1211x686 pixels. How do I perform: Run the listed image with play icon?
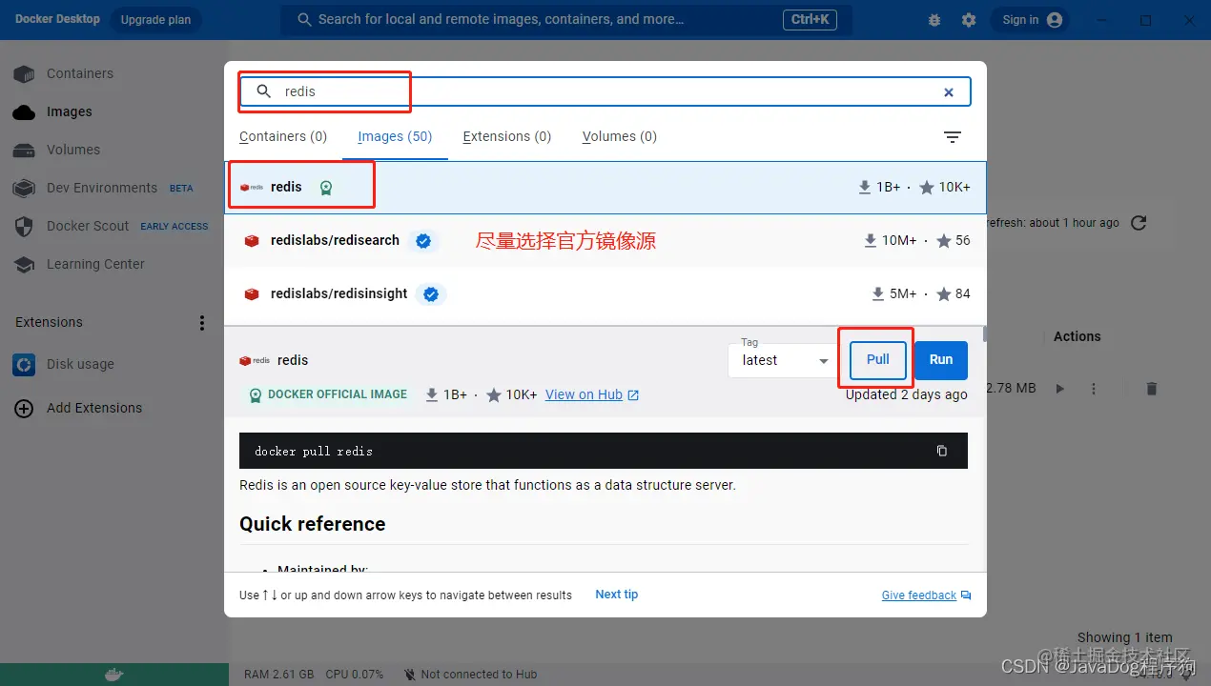[1059, 389]
